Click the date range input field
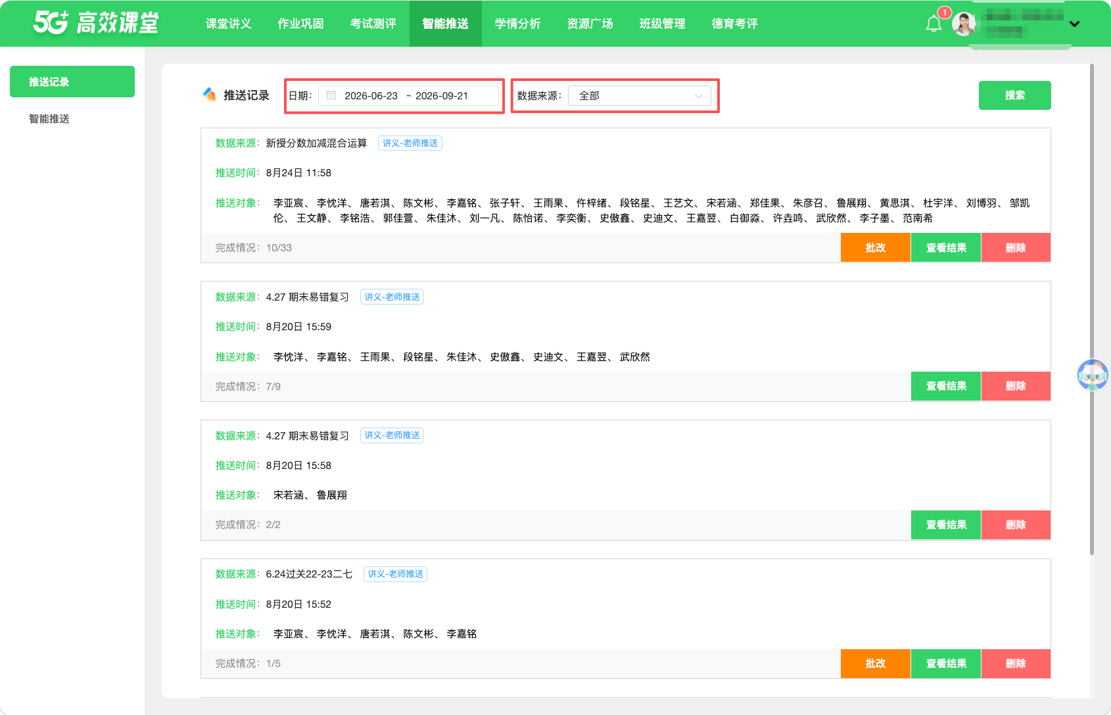The image size is (1111, 715). click(408, 95)
